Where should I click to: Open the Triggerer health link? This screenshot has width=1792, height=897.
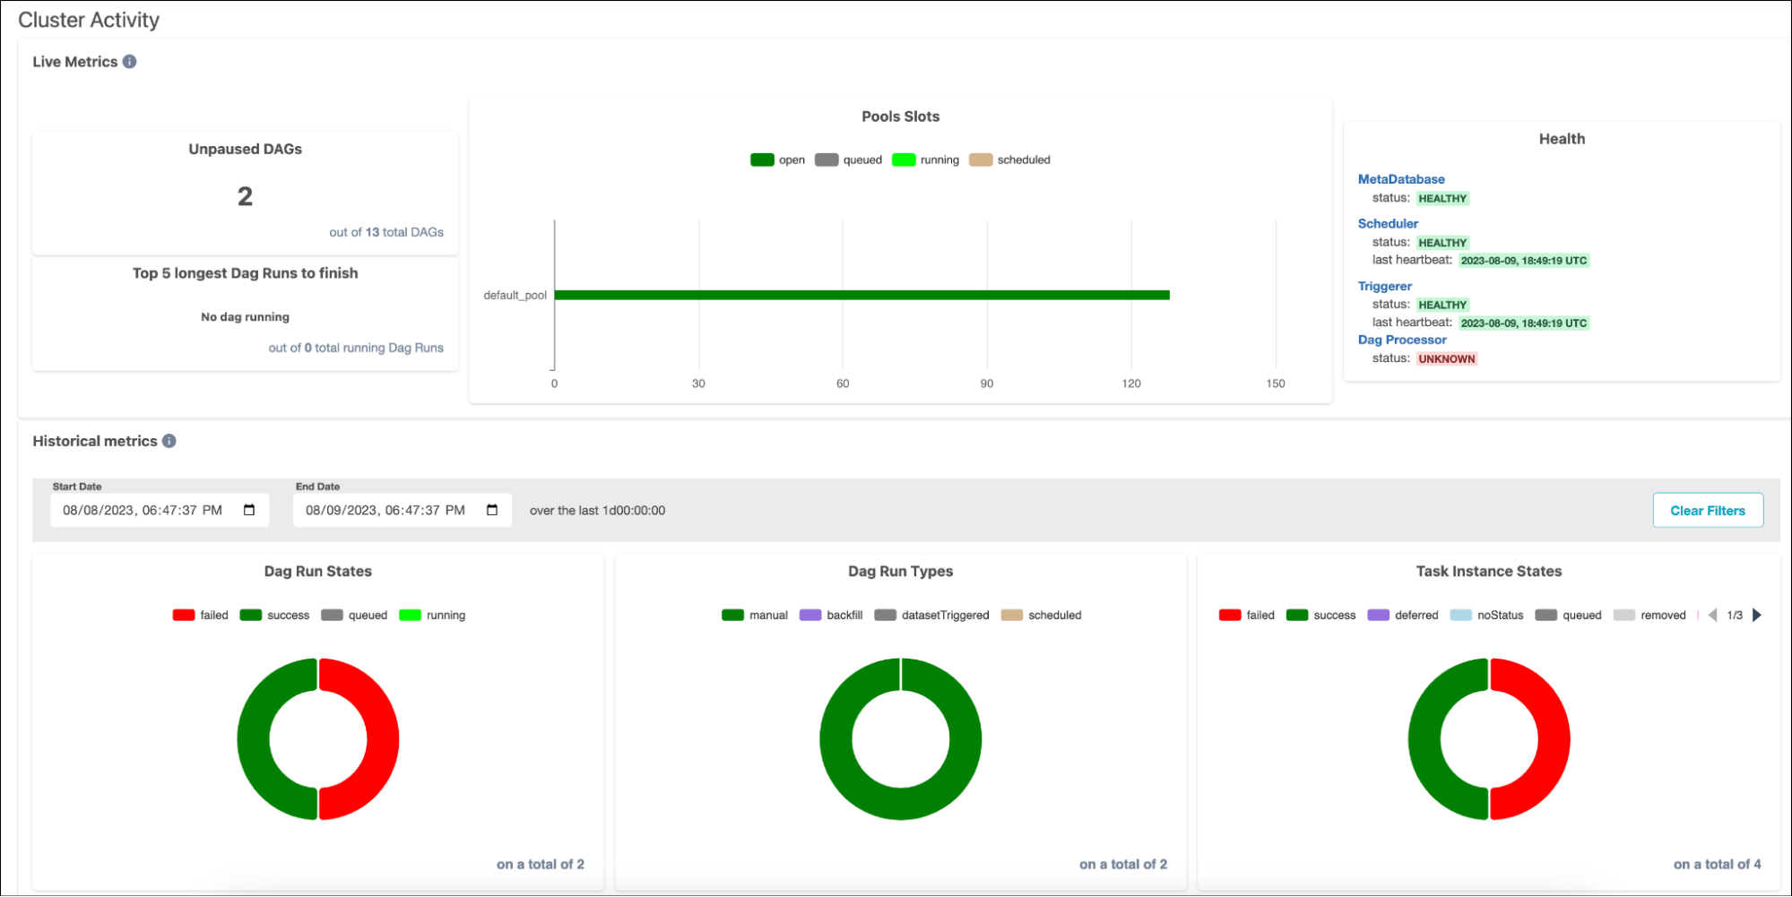tap(1384, 287)
